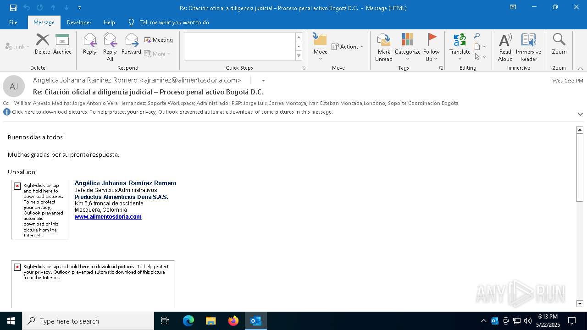Switch to the Developer ribbon tab
The image size is (587, 330).
79,22
